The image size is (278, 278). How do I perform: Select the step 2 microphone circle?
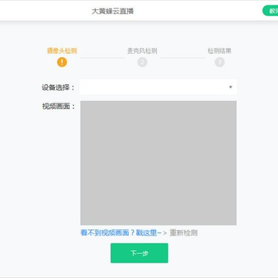[142, 62]
